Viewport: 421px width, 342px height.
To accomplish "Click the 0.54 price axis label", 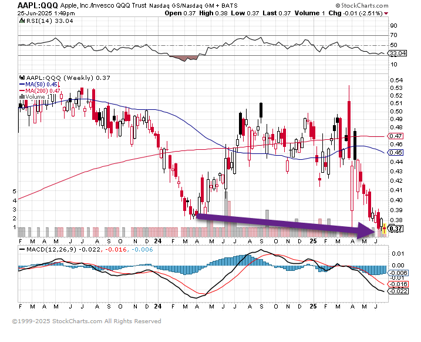I will coord(396,80).
